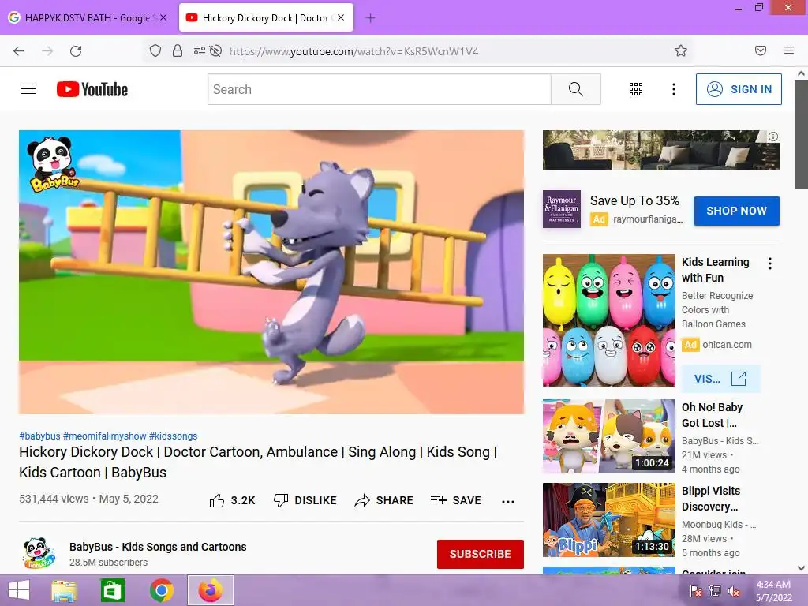Image resolution: width=808 pixels, height=606 pixels.
Task: Click the tracking protection shield icon
Action: [155, 50]
